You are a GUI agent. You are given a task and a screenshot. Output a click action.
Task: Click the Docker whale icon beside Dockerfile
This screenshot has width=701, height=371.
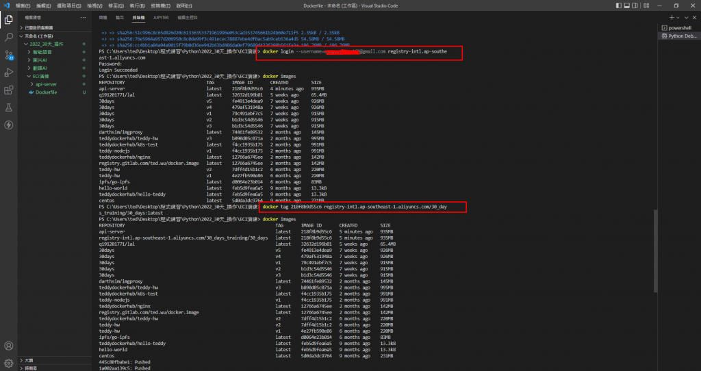[31, 92]
